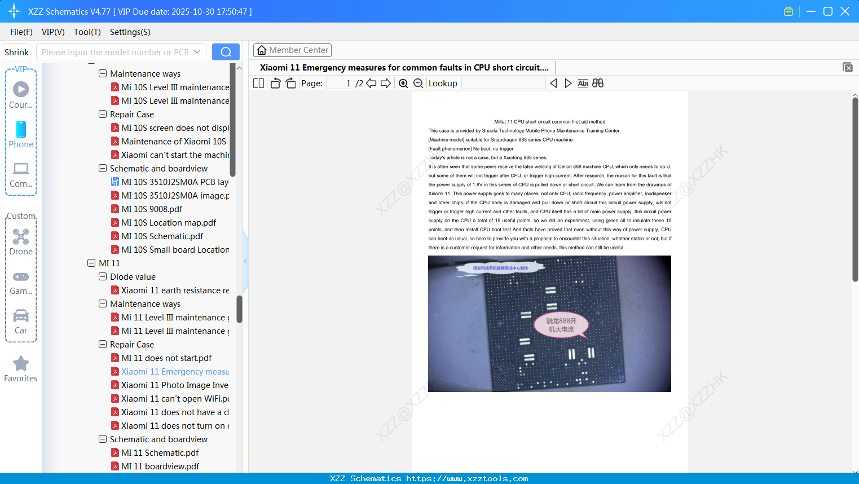Select the Xiaomi 11 Emergency measures tab

click(404, 68)
